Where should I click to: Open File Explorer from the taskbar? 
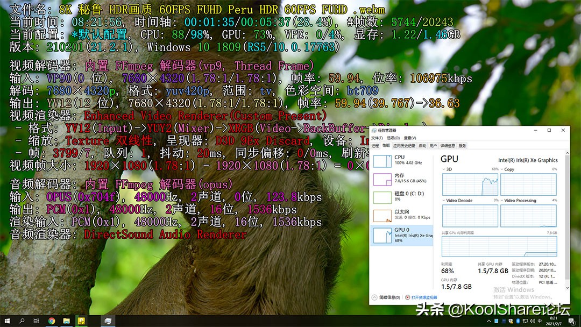coord(66,321)
